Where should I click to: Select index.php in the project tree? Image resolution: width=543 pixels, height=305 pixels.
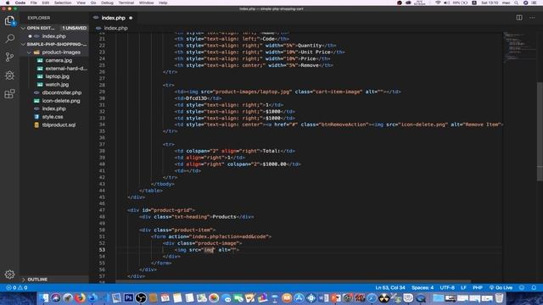tap(53, 108)
